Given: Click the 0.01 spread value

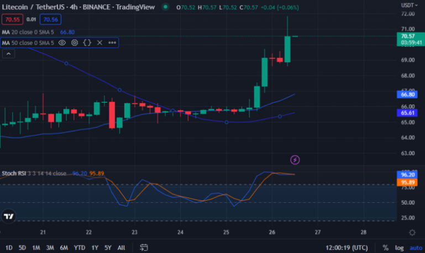Looking at the screenshot, I should coord(31,19).
